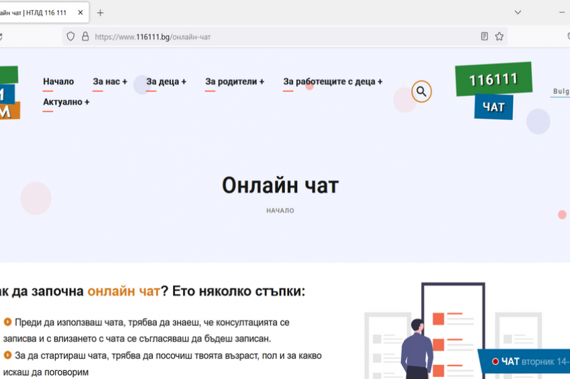
Task: Open the Актуално + menu
Action: click(x=66, y=102)
